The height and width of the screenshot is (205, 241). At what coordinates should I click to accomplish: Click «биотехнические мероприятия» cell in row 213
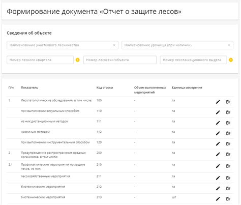point(43,197)
